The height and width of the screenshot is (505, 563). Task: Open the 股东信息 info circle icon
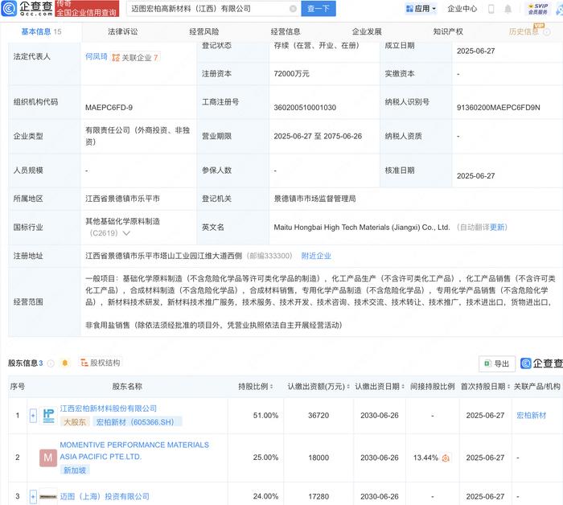pyautogui.click(x=51, y=363)
